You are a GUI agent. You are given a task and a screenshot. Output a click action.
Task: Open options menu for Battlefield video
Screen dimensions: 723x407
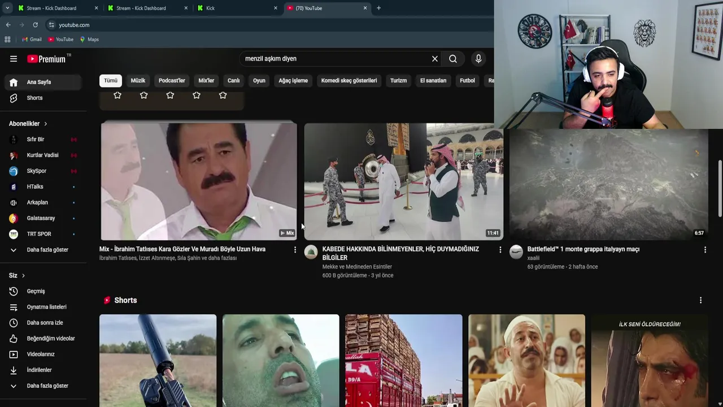coord(705,249)
